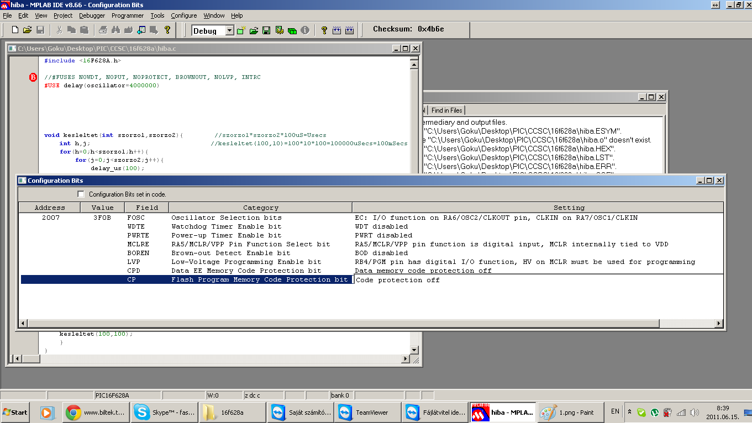Open the Programmer menu

coord(128,15)
